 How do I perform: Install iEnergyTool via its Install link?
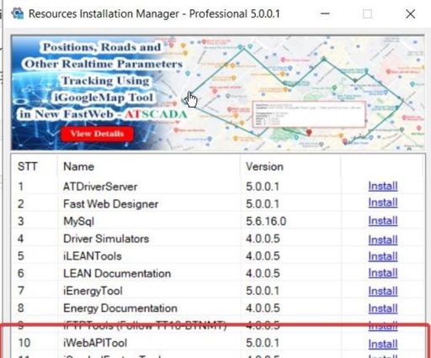click(383, 291)
